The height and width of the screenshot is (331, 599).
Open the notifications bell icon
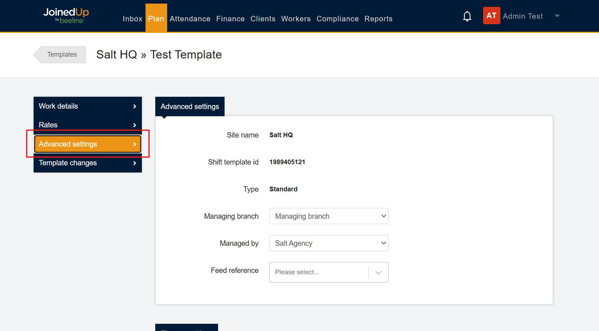click(467, 16)
